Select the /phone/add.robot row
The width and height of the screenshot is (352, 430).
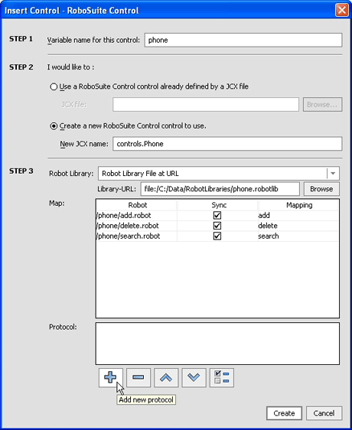point(217,215)
